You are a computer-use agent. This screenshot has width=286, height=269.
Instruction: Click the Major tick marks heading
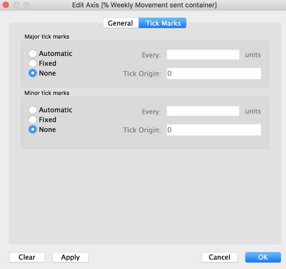pyautogui.click(x=47, y=37)
